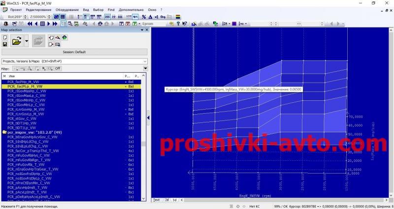Toggle the 32-bit data width button
This screenshot has width=394, height=209.
pos(93,17)
